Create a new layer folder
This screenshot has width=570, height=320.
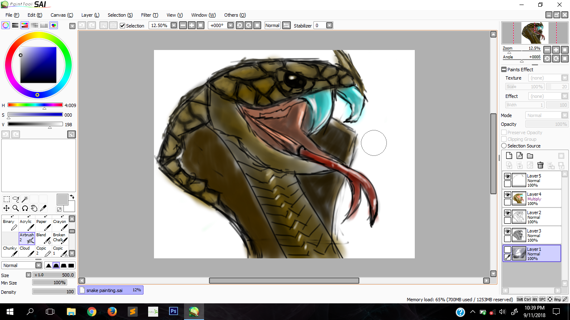530,156
